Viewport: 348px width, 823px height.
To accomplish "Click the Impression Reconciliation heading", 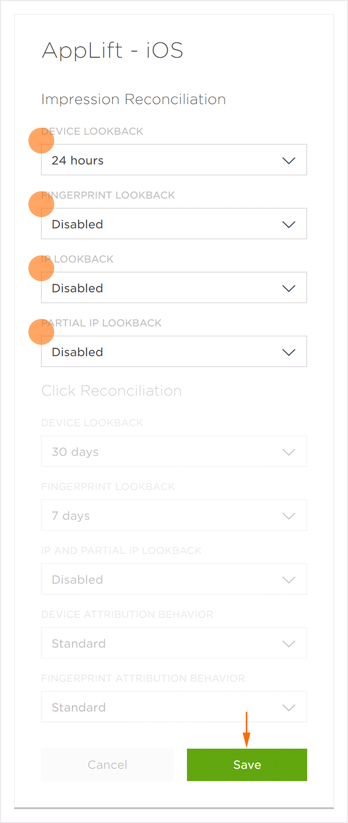I will pos(133,99).
